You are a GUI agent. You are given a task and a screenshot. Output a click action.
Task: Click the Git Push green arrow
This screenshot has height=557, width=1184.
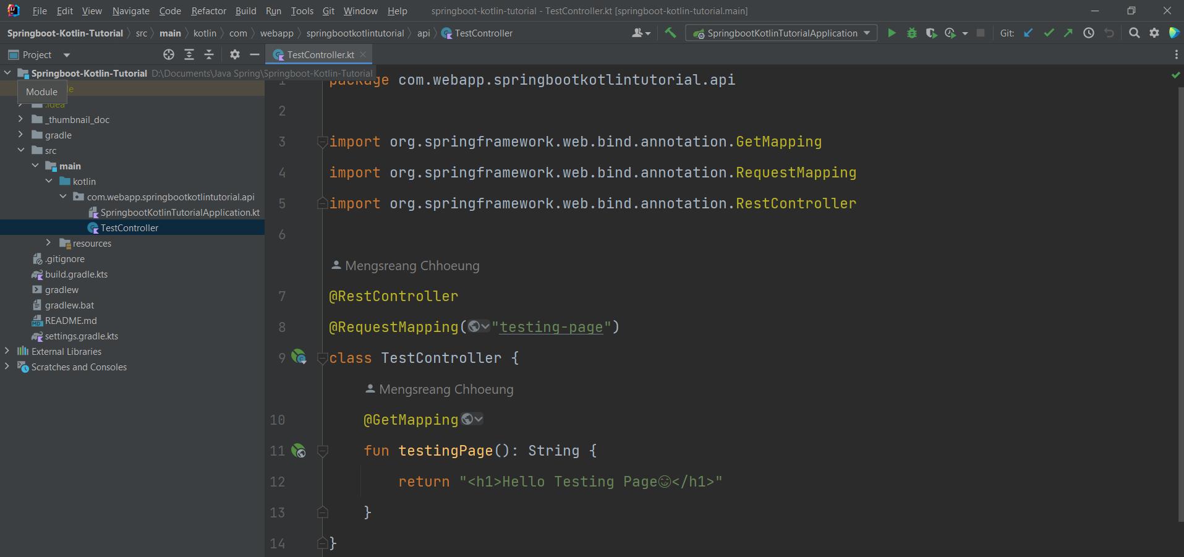1068,33
